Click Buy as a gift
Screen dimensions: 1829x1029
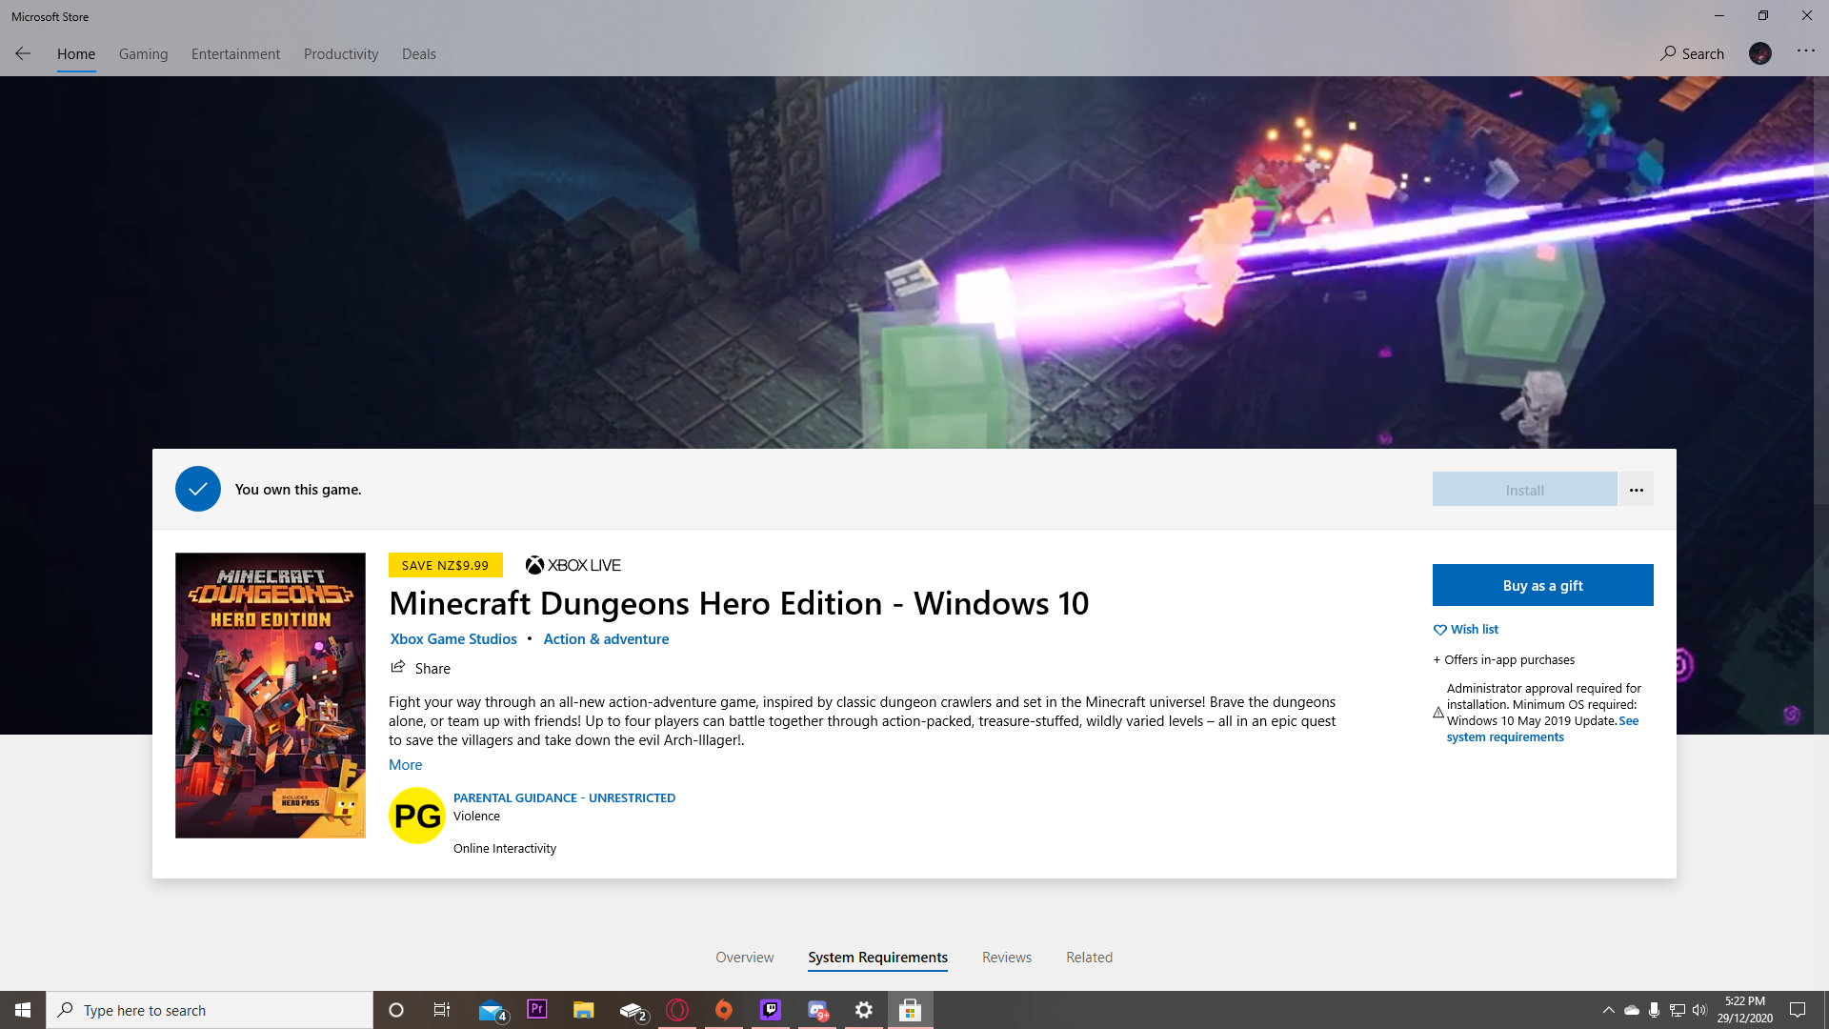1543,585
